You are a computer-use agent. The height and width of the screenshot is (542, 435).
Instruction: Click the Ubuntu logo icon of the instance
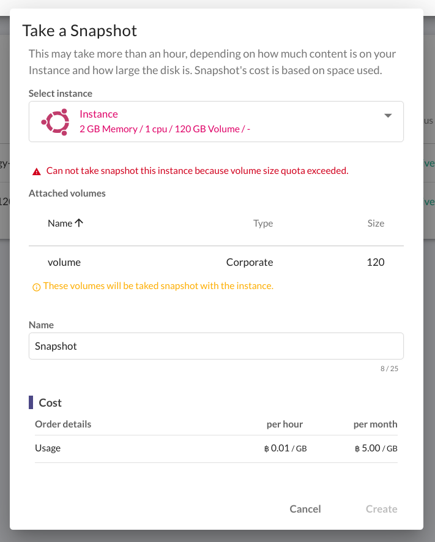pos(55,122)
